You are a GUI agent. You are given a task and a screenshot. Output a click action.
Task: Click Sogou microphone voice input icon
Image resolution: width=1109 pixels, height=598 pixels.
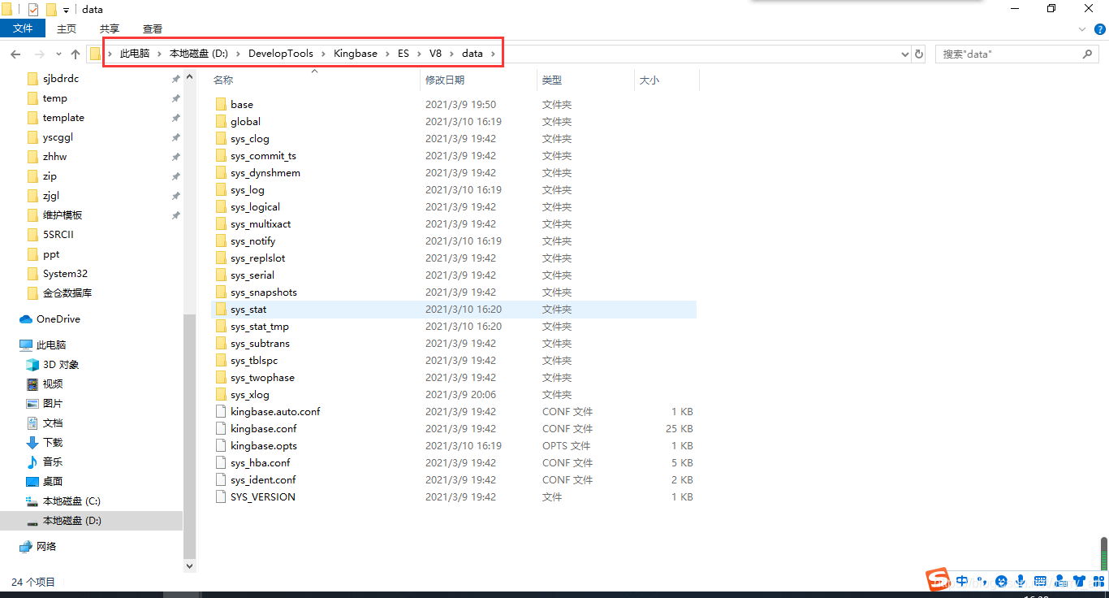1021,581
